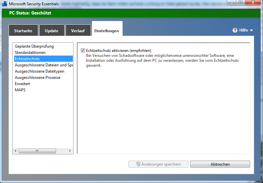Click the horizontal scrollbar thumb in list
Image resolution: width=263 pixels, height=183 pixels.
click(37, 151)
